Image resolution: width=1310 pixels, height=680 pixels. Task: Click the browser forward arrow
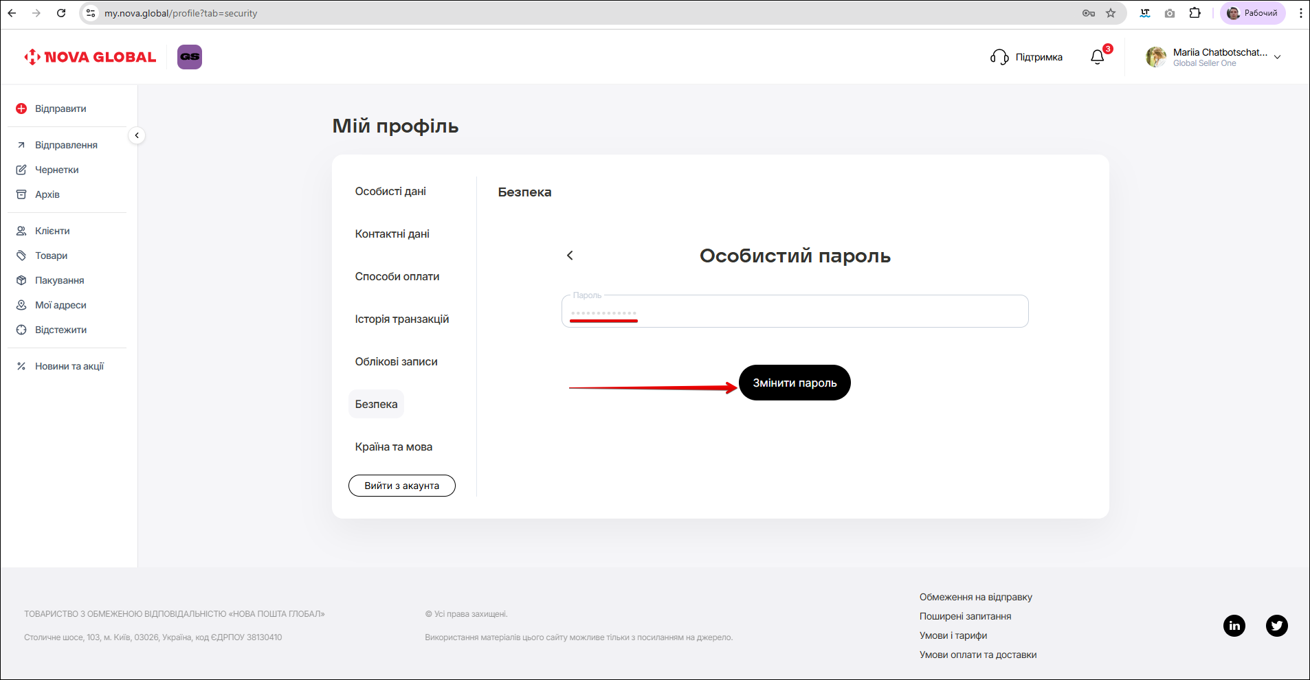[x=36, y=13]
